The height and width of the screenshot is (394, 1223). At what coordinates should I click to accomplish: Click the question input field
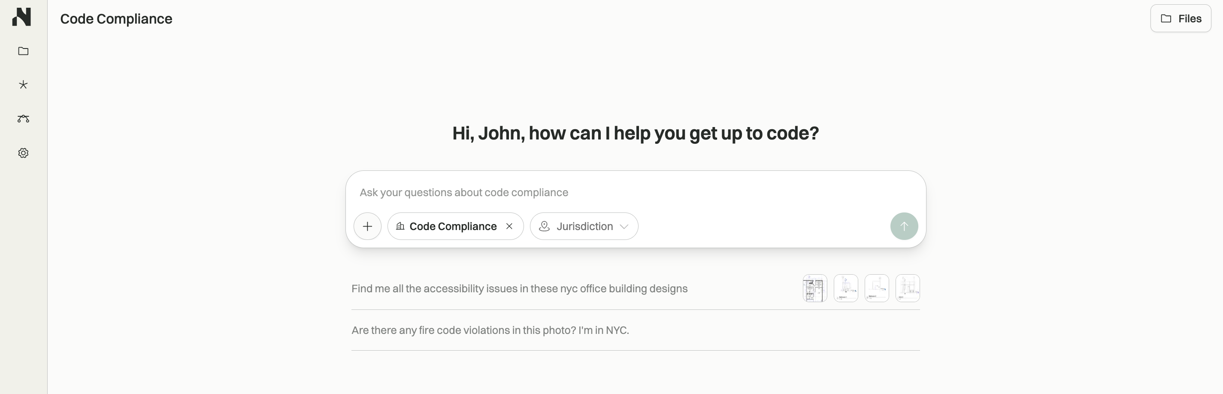click(x=570, y=192)
